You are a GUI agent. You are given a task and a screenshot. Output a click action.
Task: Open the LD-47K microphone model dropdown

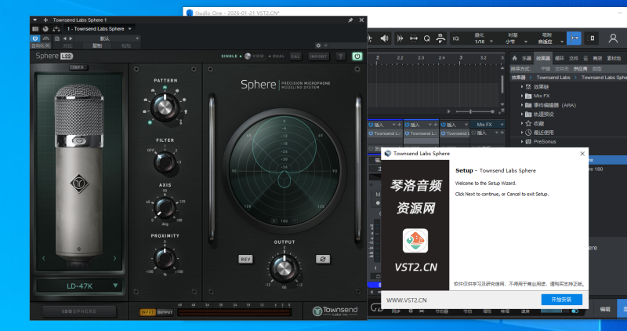78,286
